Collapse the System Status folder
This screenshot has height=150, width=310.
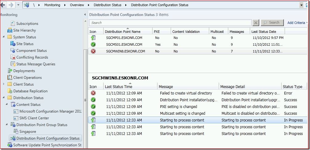click(4, 37)
